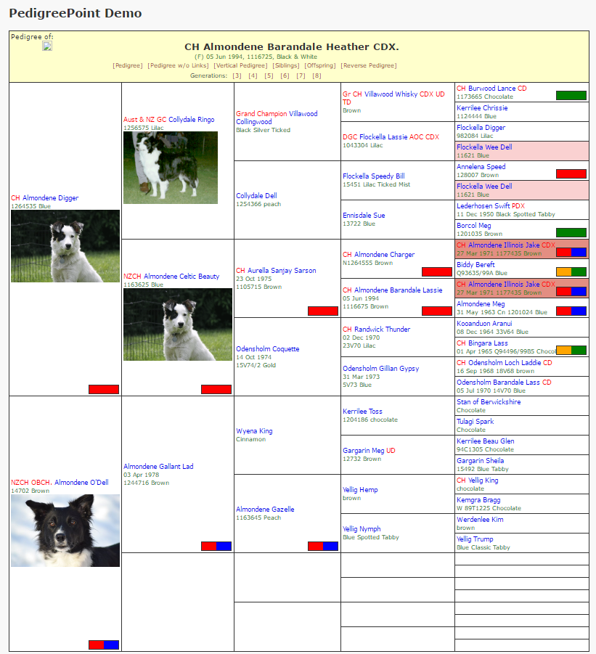Click the red swatch in Aurella Sanjay Sarson cell
This screenshot has height=654, width=596.
(323, 311)
